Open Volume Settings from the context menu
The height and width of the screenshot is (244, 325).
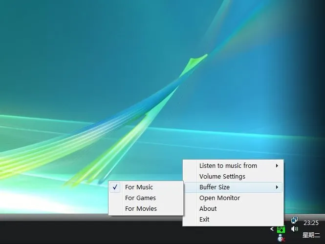pyautogui.click(x=233, y=176)
